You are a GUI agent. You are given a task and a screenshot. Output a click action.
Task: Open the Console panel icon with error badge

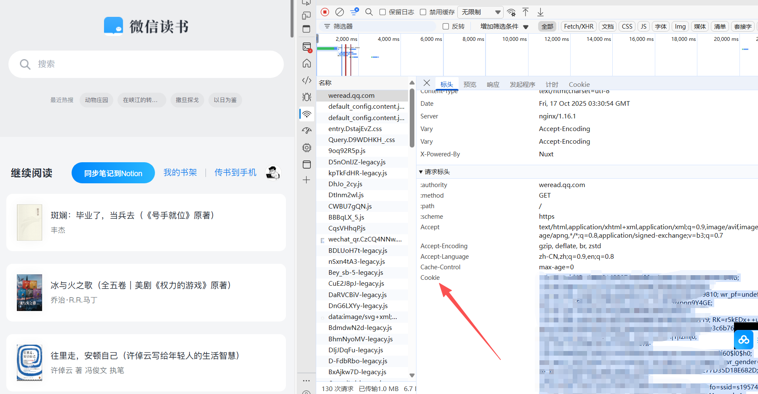click(307, 47)
